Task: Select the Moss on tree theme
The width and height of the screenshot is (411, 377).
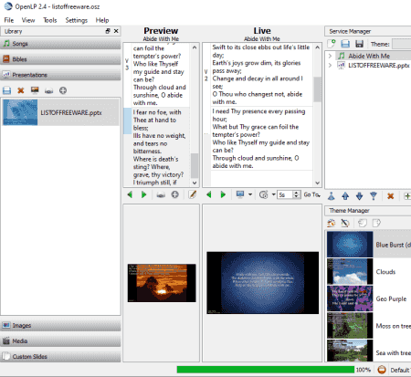Action: (x=369, y=326)
